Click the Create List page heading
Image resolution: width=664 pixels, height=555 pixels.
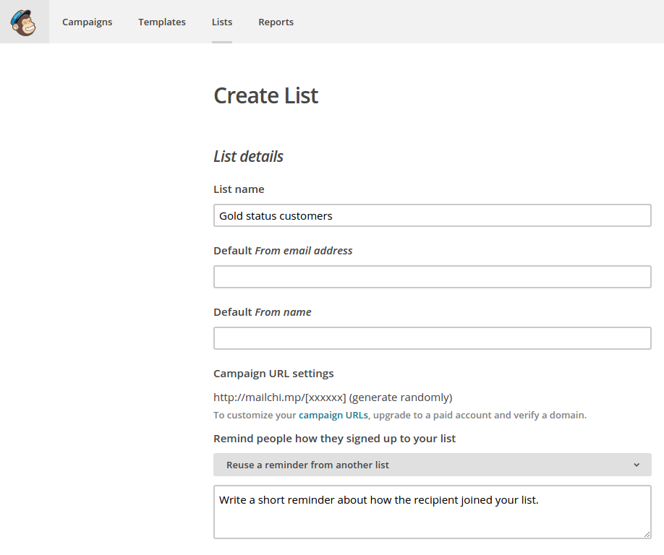[266, 95]
